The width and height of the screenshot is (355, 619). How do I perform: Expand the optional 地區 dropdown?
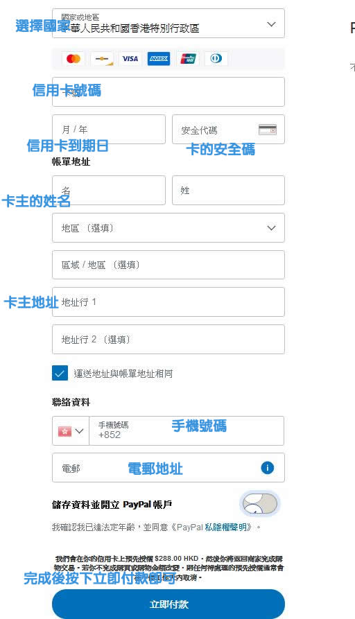168,228
